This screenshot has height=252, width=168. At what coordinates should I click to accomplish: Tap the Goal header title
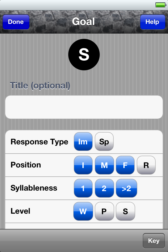coord(83,21)
